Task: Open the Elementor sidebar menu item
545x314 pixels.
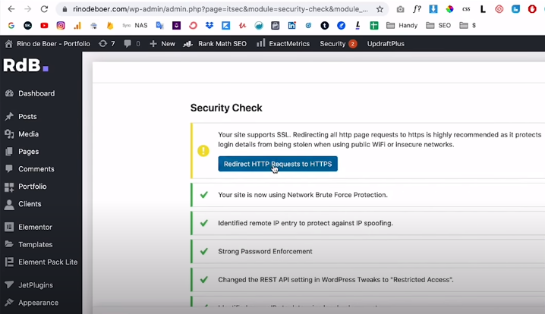Action: (x=35, y=227)
